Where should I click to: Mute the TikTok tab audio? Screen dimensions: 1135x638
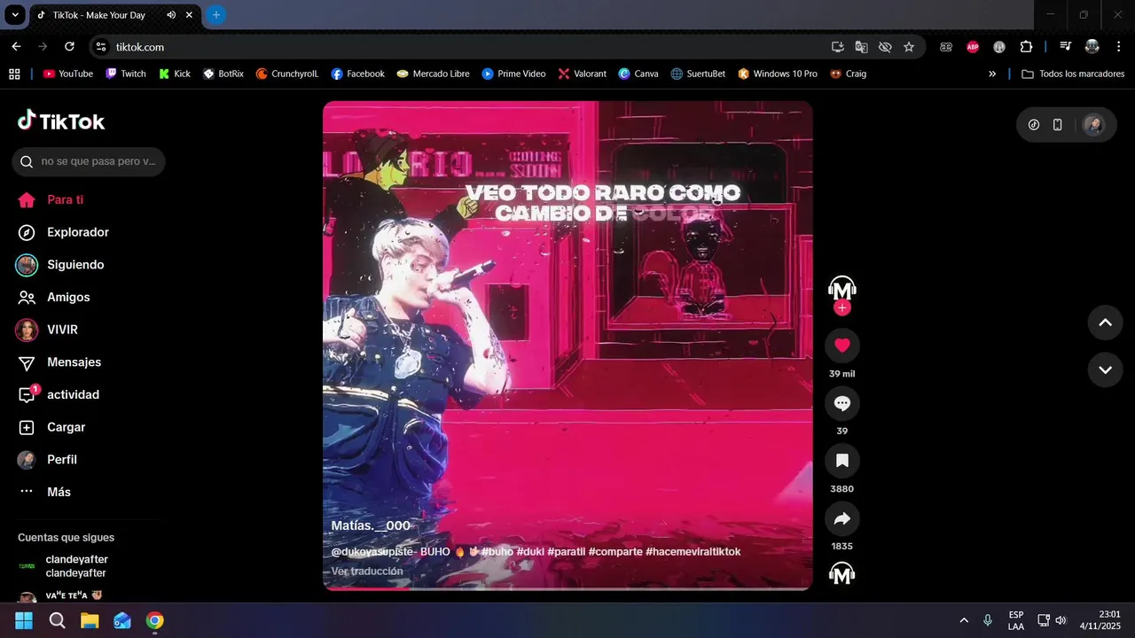coord(171,15)
